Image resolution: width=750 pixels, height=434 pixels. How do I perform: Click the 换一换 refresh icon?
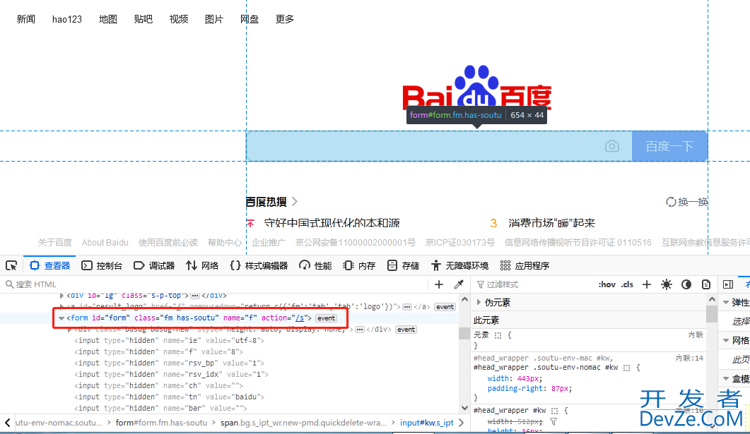[x=671, y=202]
